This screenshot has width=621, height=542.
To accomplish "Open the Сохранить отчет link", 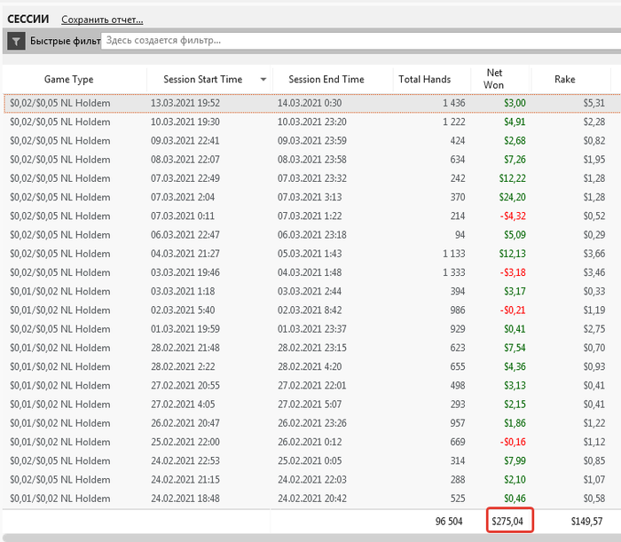I will [x=102, y=20].
